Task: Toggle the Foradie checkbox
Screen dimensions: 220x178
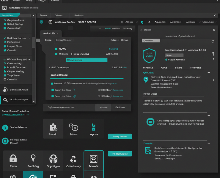Action: (x=52, y=84)
